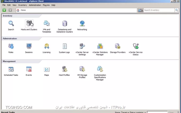The width and height of the screenshot is (181, 113).
Task: Open the Networking inventory view
Action: point(82,24)
